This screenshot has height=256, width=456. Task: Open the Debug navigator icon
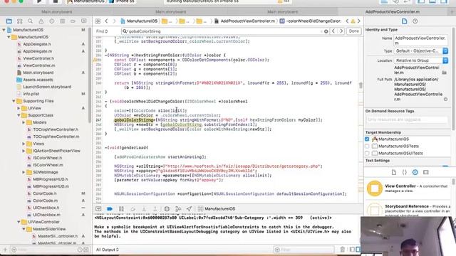(x=62, y=21)
